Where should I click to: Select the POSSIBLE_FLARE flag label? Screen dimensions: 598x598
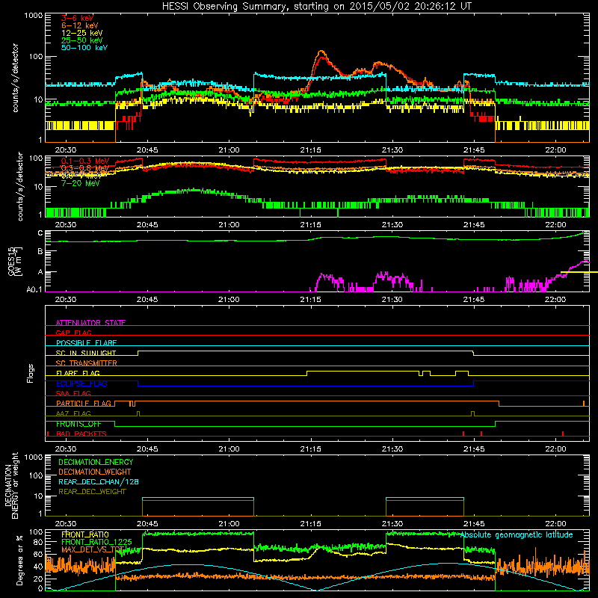[86, 343]
